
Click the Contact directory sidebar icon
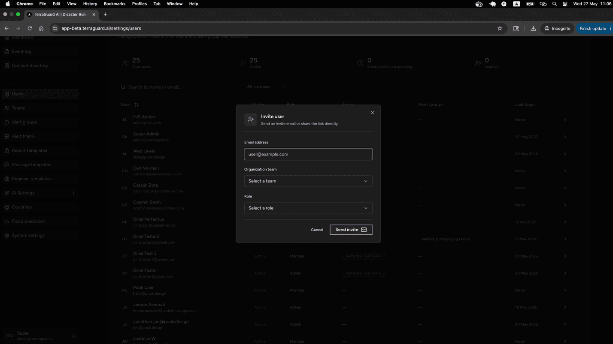click(7, 66)
